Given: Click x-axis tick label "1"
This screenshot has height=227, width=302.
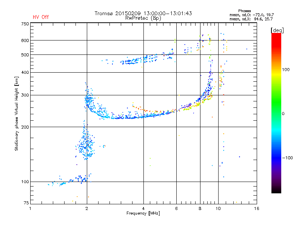Looking at the screenshot, I should tap(30, 208).
